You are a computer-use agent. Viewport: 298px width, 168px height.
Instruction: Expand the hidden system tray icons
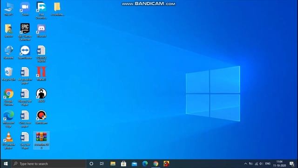[245, 164]
